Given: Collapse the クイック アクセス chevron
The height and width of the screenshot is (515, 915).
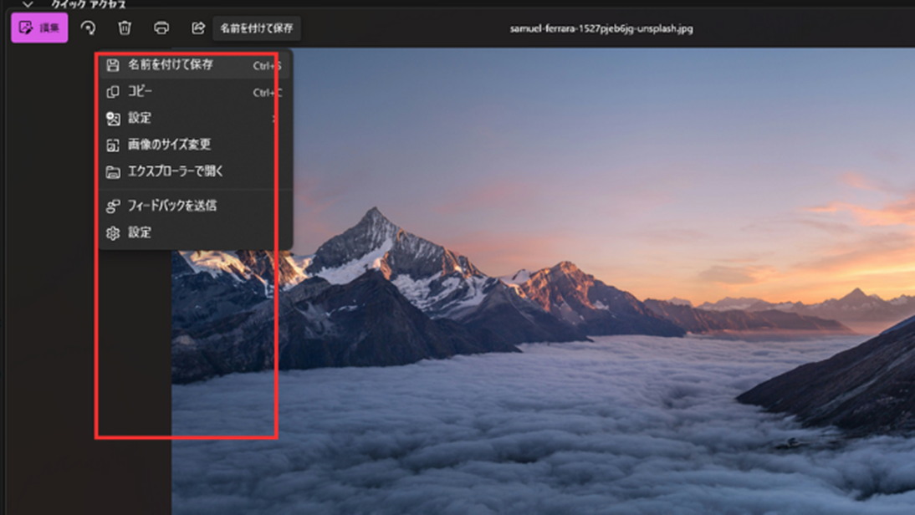Looking at the screenshot, I should [28, 5].
